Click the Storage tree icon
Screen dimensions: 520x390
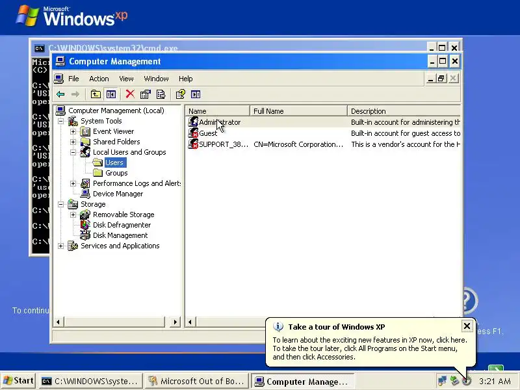click(x=73, y=204)
